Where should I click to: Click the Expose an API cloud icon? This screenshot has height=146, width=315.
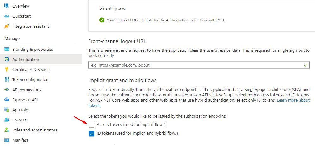coord(7,100)
